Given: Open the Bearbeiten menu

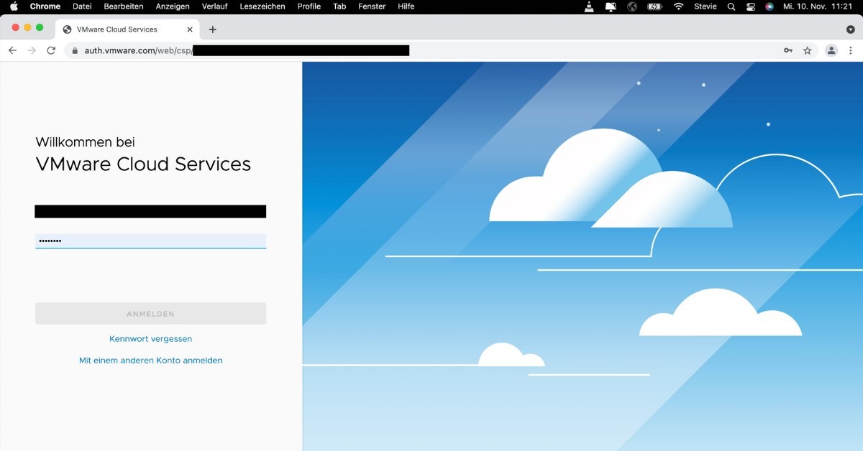Looking at the screenshot, I should 124,6.
